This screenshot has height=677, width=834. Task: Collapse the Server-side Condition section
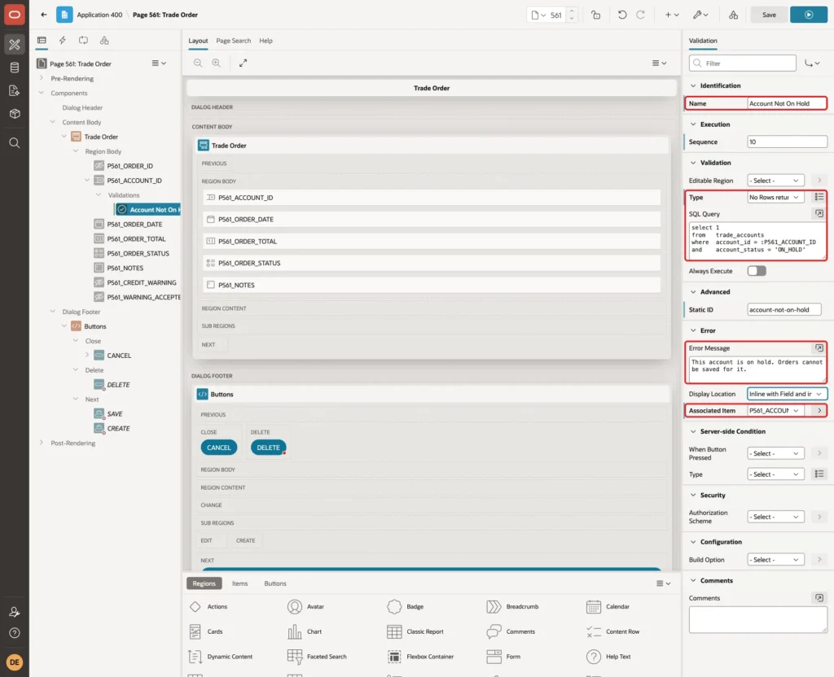(693, 431)
